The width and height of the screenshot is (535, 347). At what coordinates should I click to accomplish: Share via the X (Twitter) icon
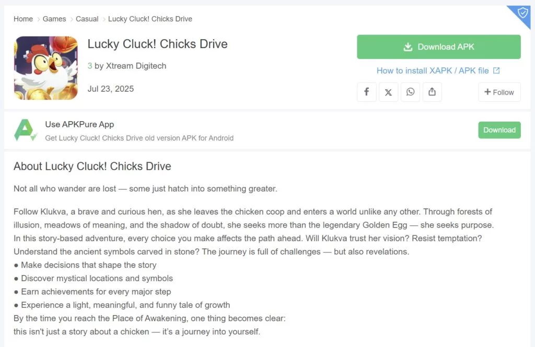pyautogui.click(x=388, y=92)
